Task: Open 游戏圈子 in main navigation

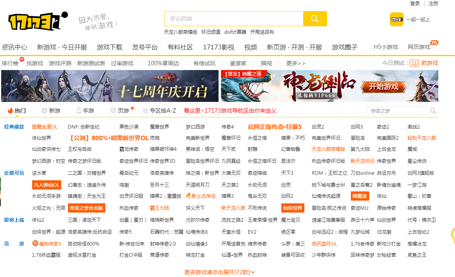Action: (345, 47)
